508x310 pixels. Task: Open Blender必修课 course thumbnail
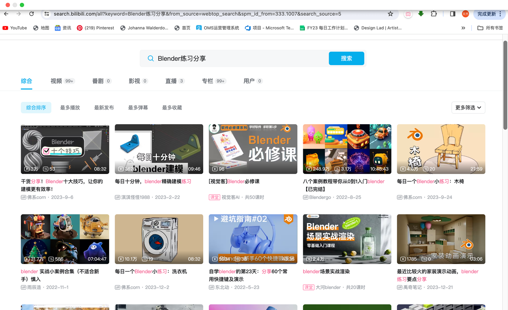pos(253,149)
